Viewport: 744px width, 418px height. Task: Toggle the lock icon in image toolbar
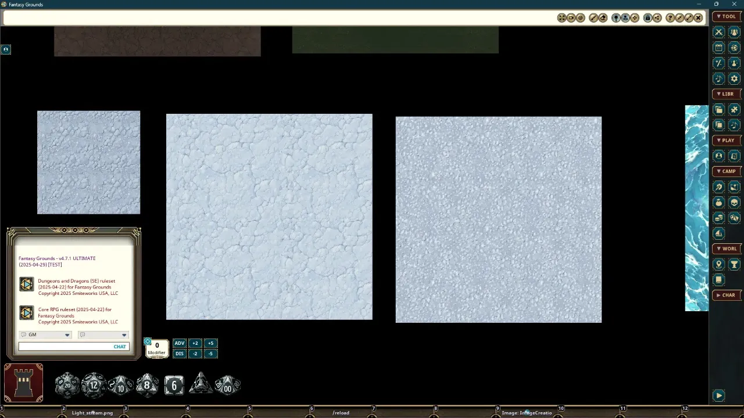point(648,18)
